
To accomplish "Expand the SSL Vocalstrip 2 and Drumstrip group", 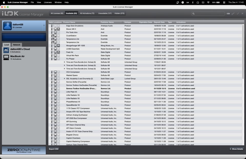I will (x=65, y=78).
